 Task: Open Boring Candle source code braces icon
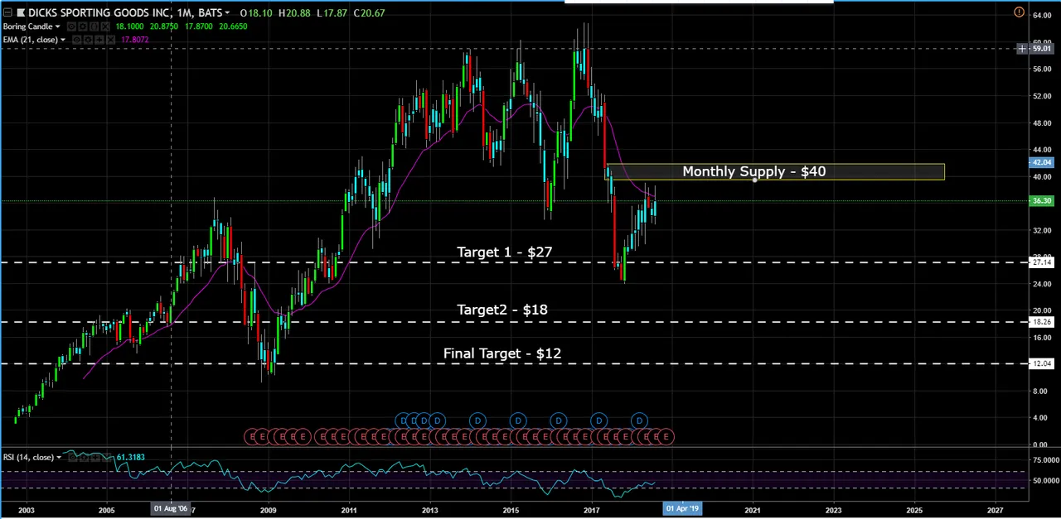[92, 27]
